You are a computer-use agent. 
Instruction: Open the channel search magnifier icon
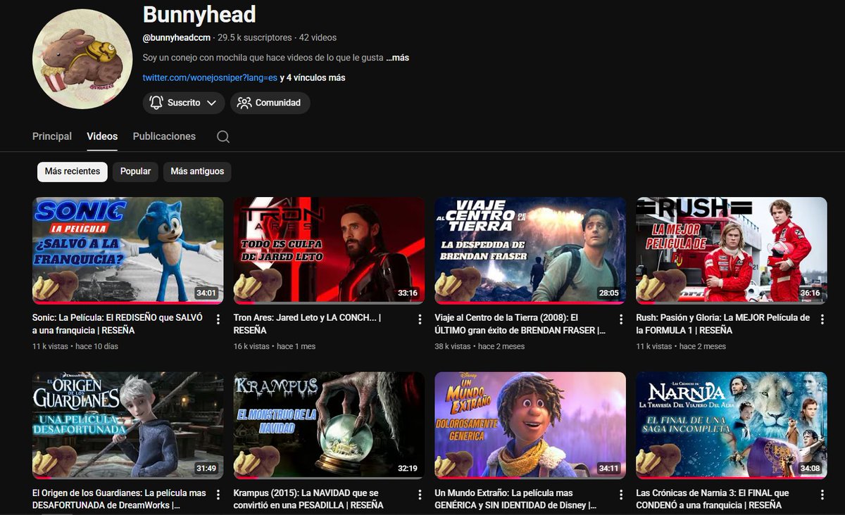tap(223, 136)
